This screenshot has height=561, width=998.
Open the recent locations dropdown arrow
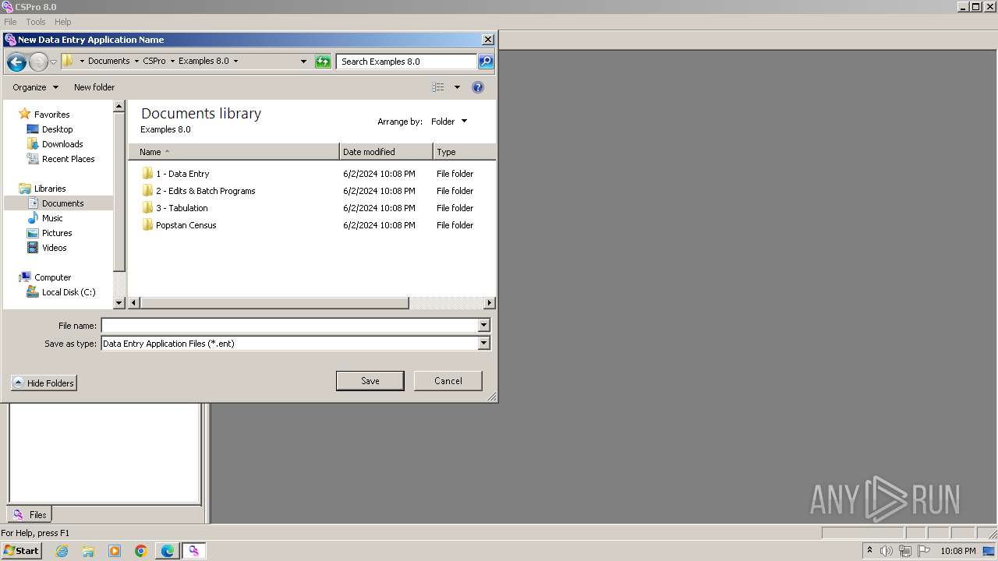pos(54,62)
